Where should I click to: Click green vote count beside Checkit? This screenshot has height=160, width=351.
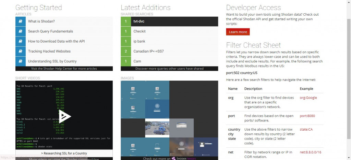coord(126,31)
